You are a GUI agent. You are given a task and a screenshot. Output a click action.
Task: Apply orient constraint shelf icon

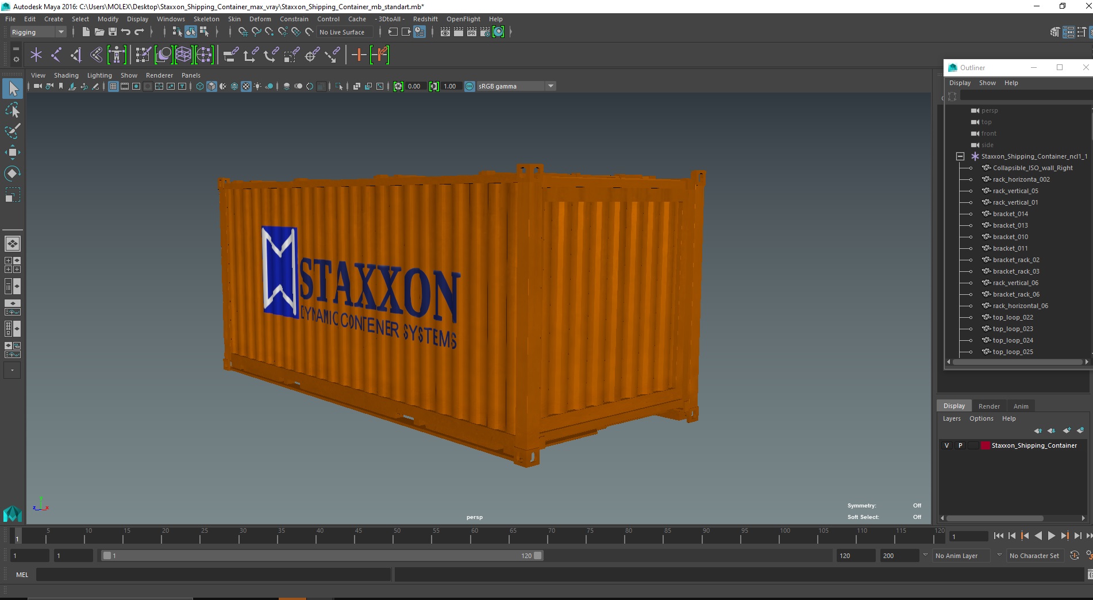coord(271,55)
